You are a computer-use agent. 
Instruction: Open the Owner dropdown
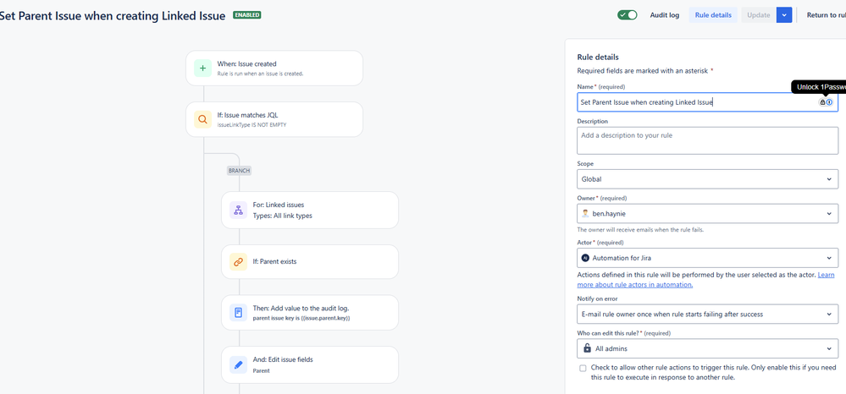[x=707, y=213]
